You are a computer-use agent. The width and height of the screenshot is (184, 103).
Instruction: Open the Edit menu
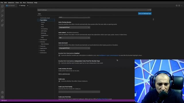[x=5, y=3]
